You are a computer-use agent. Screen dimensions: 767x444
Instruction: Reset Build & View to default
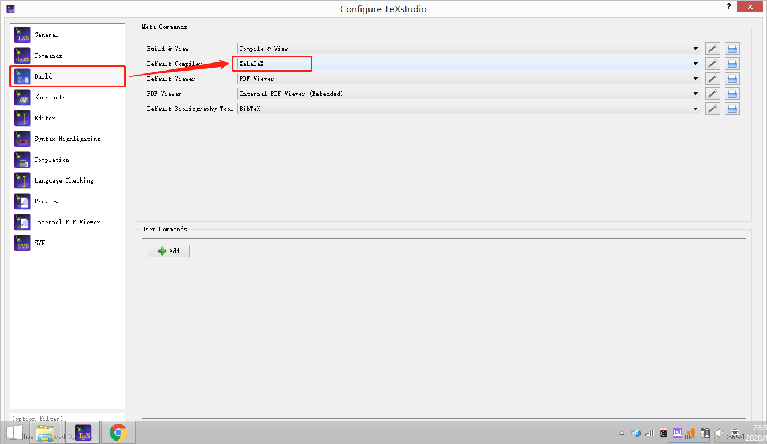(732, 49)
